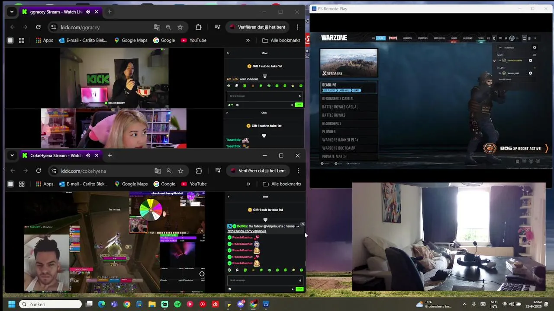The height and width of the screenshot is (311, 554).
Task: Open Alle bookmarks folder in cokehyena window
Action: [282, 184]
